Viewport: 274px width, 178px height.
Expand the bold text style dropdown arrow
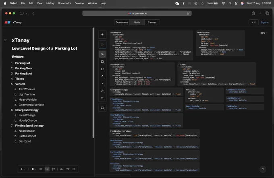[35, 169]
